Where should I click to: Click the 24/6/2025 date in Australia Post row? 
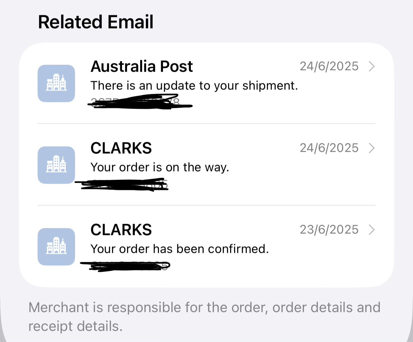[x=329, y=66]
